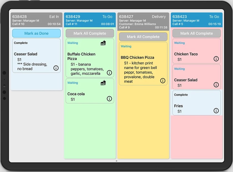Select order 638428 Eat In header
Viewport: 233px width, 172px height.
[36, 20]
